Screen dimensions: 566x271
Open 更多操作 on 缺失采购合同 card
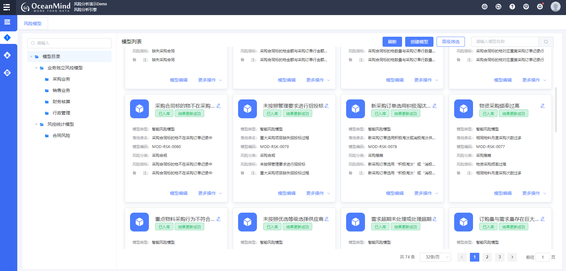[x=210, y=80]
